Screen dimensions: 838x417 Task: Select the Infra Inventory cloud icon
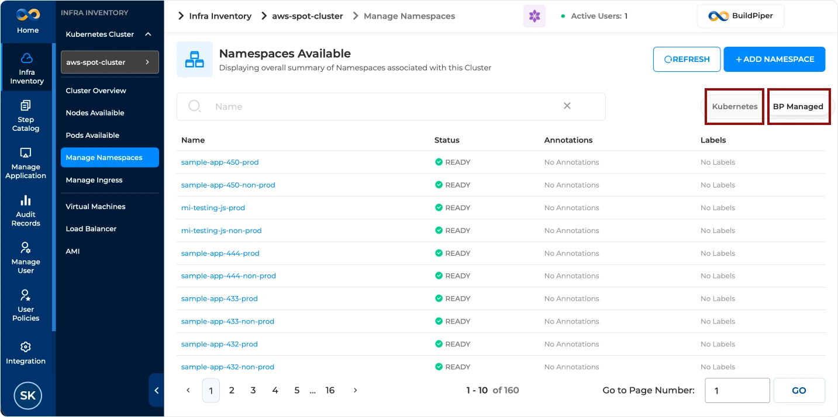click(26, 58)
